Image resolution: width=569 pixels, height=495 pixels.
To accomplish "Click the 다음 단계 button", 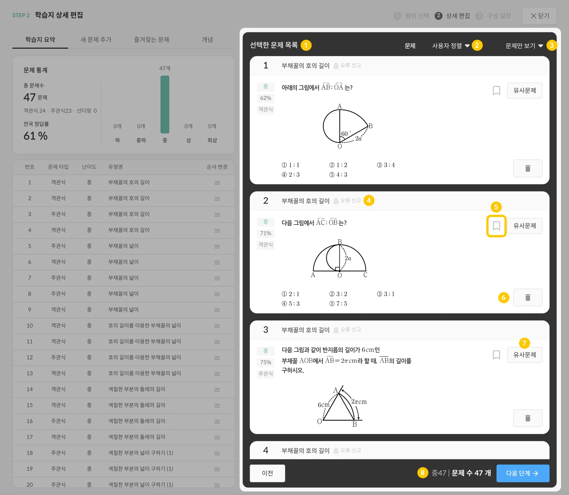I will 522,473.
